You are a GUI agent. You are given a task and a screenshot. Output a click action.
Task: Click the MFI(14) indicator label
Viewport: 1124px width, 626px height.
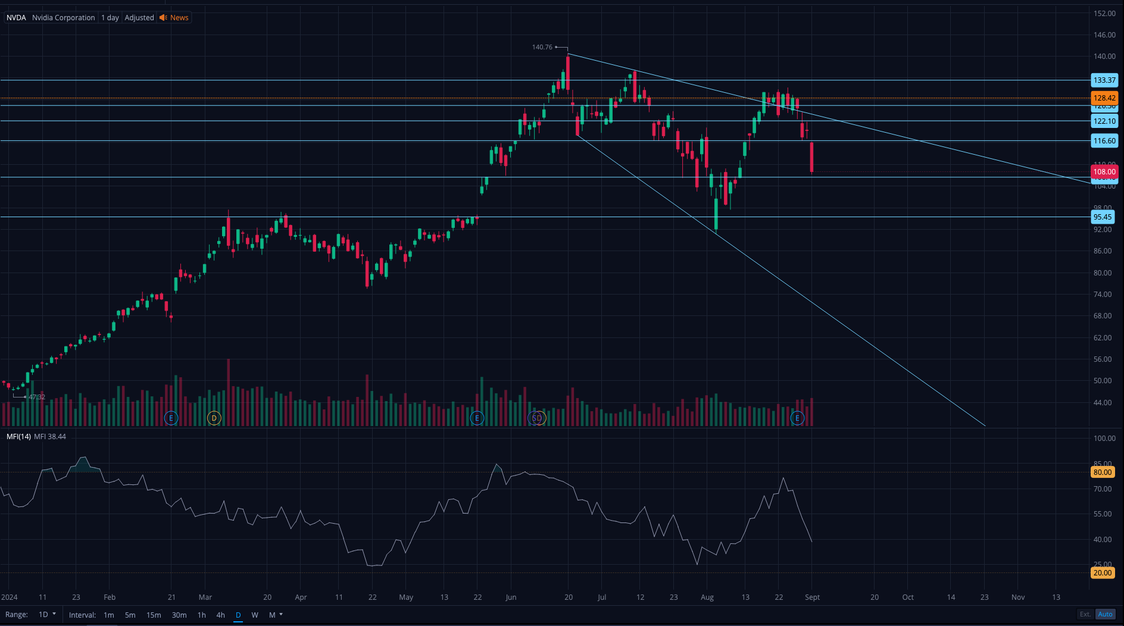click(x=18, y=437)
